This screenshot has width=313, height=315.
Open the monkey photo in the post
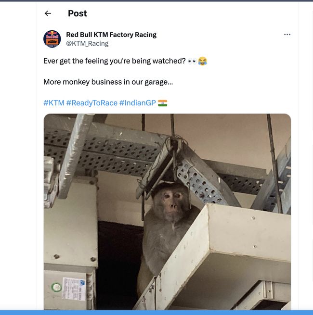click(167, 212)
